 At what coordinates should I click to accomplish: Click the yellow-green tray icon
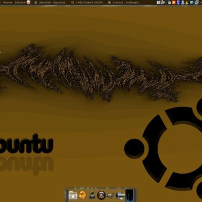[187, 3]
